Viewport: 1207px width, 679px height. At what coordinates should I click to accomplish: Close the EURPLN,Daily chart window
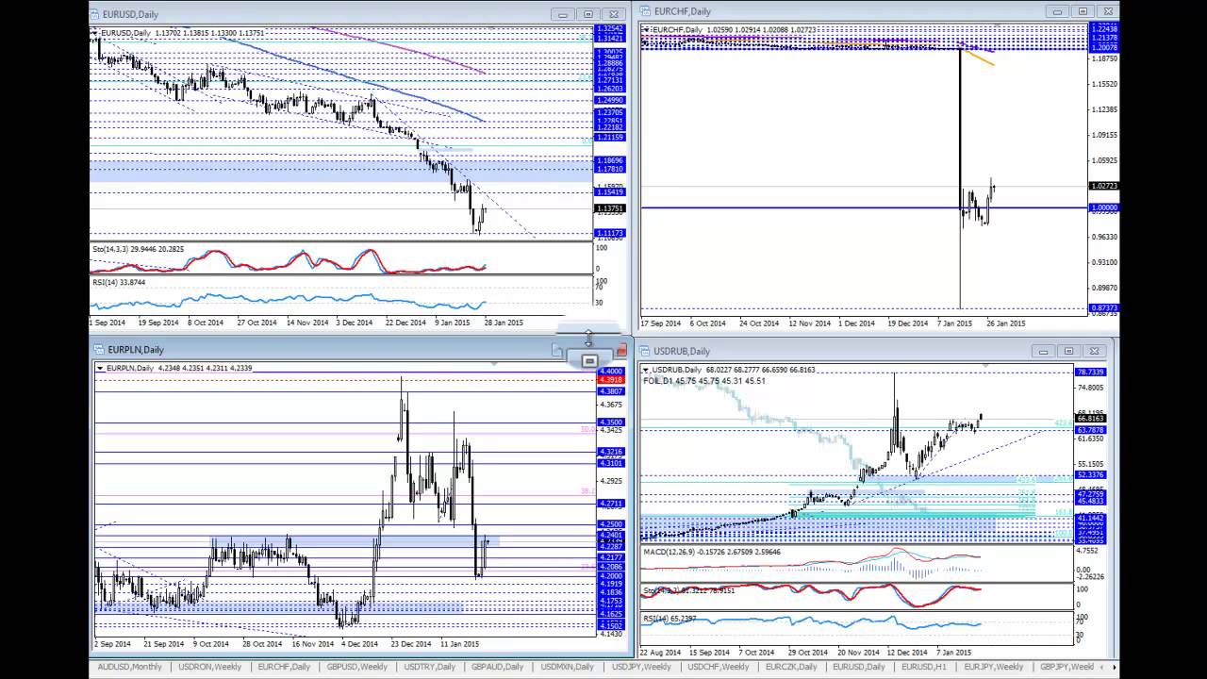pyautogui.click(x=621, y=350)
